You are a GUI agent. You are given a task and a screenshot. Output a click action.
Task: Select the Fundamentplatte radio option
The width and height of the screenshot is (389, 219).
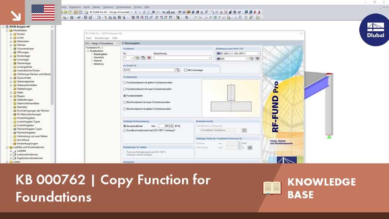tap(125, 96)
